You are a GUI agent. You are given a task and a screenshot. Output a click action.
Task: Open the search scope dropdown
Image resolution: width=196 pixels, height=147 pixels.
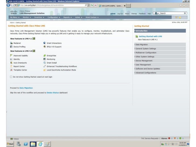coord(157,13)
